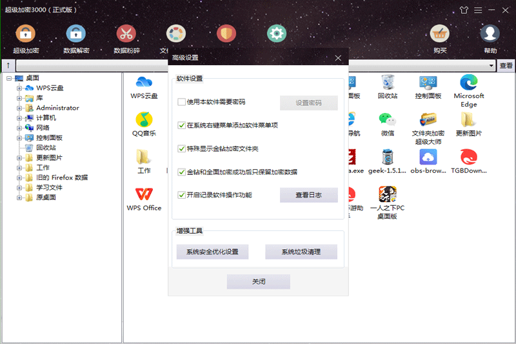Open the 购买 shopping basket icon
This screenshot has width=516, height=344.
coord(440,34)
